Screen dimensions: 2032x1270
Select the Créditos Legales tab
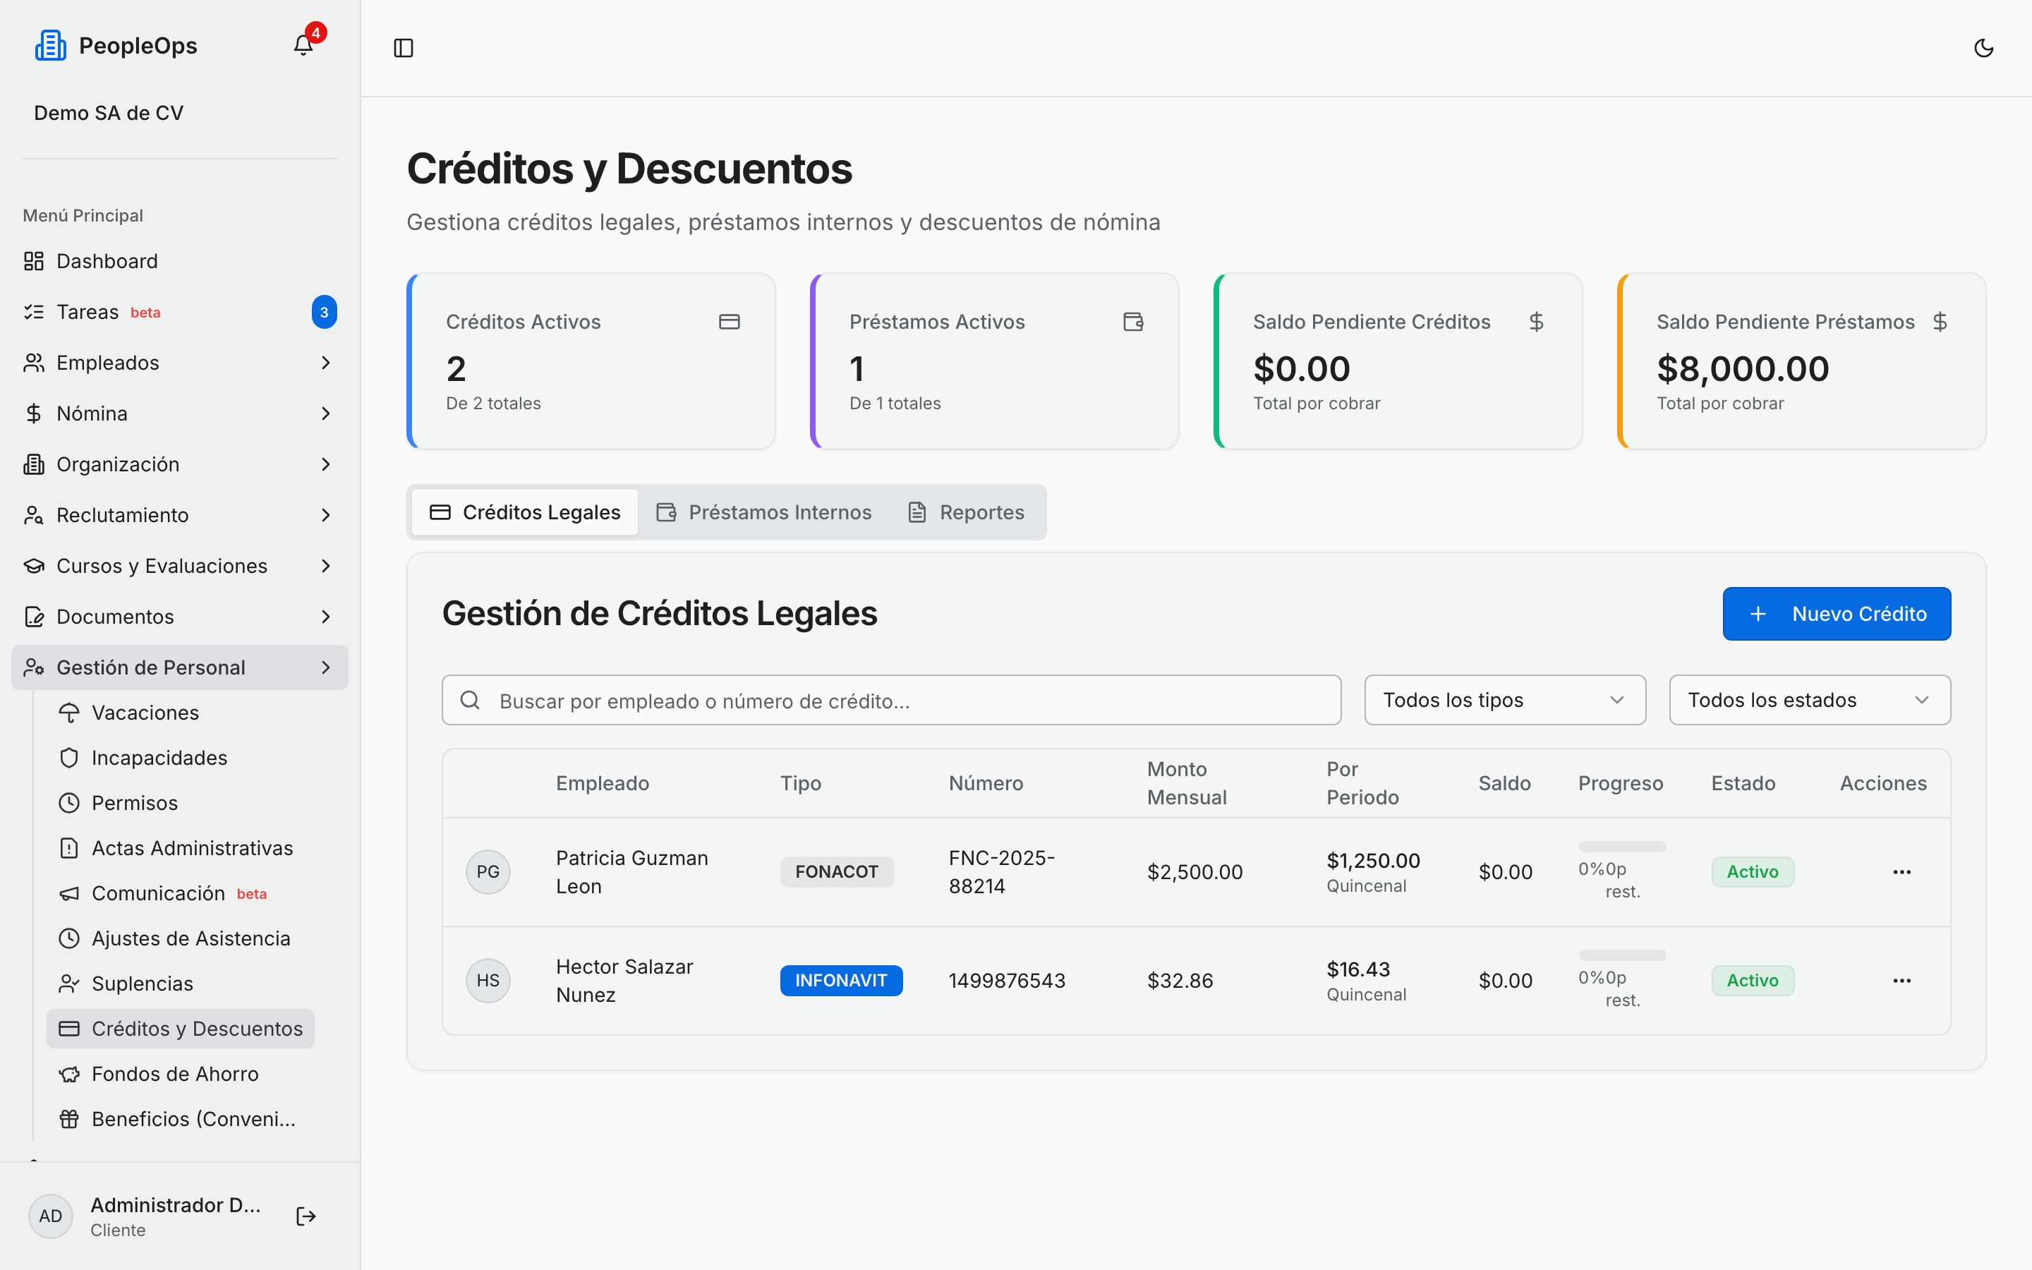pyautogui.click(x=525, y=512)
